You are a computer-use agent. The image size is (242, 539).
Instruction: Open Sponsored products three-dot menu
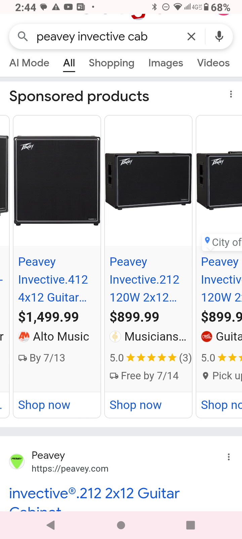click(231, 94)
